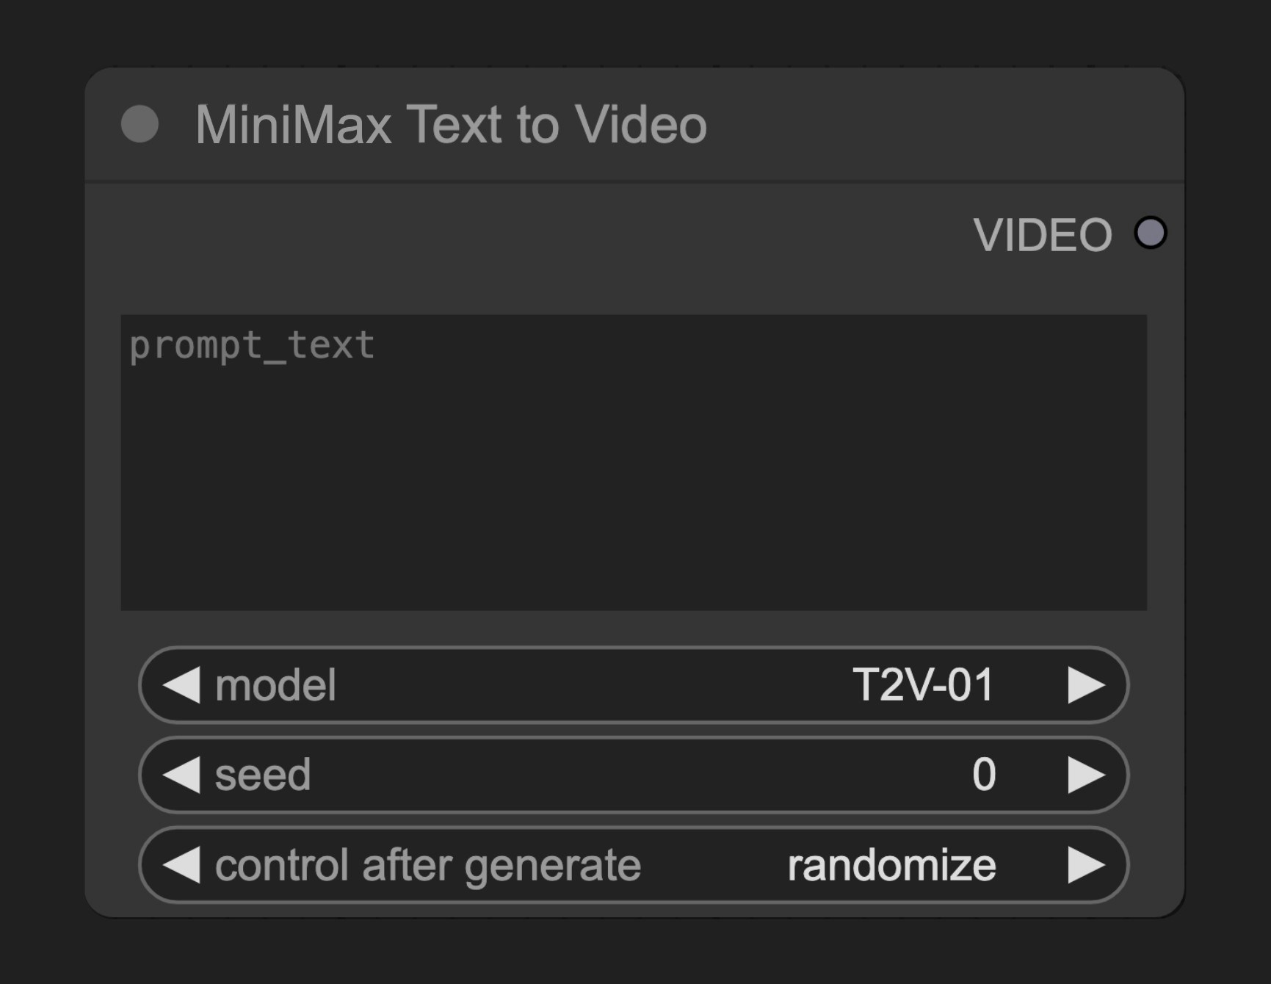Click the model label text
The height and width of the screenshot is (984, 1271).
pyautogui.click(x=275, y=685)
